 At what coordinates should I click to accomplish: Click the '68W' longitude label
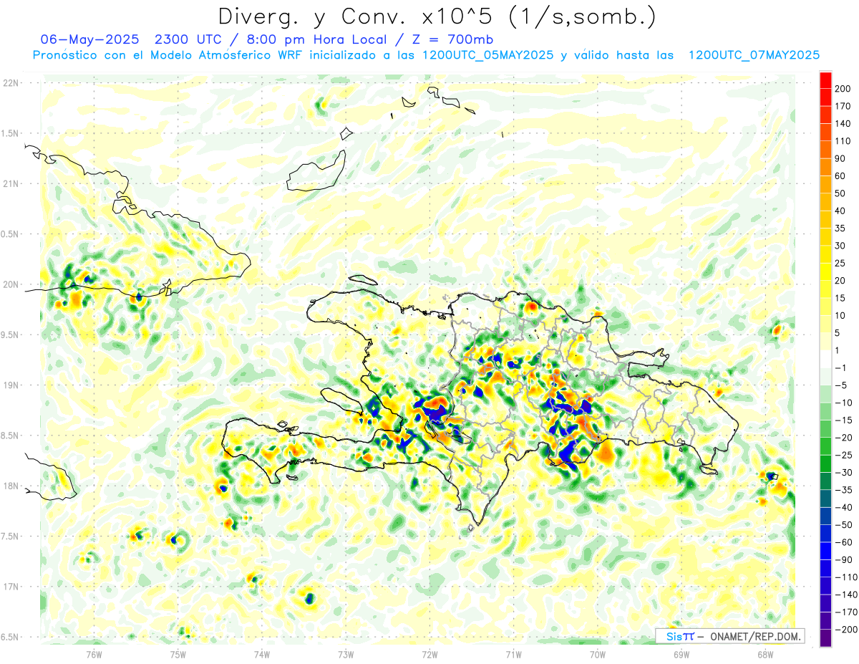[765, 653]
